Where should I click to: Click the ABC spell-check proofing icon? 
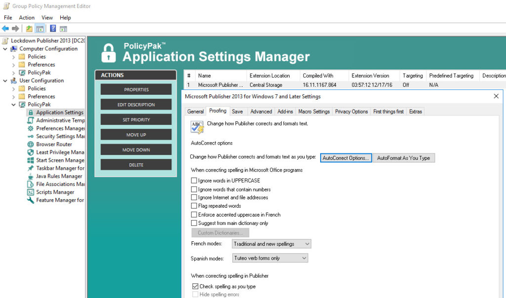[197, 127]
